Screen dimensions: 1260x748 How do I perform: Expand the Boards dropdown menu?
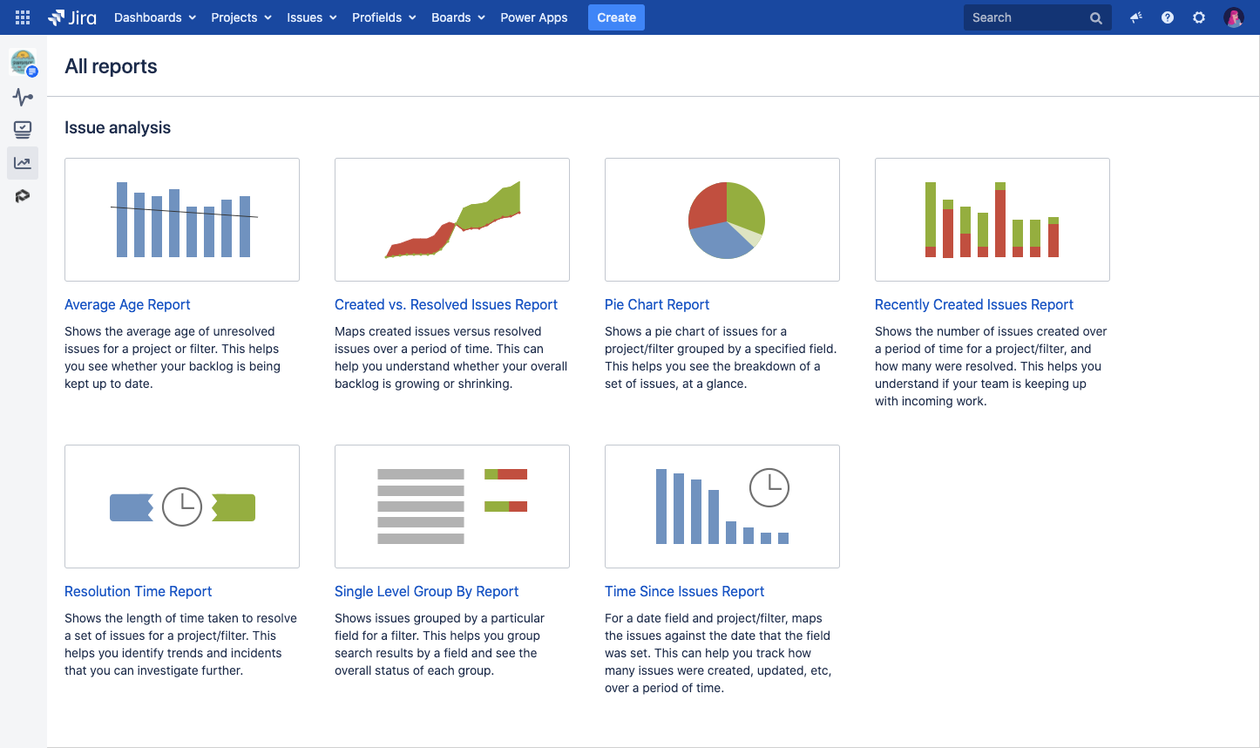tap(457, 17)
